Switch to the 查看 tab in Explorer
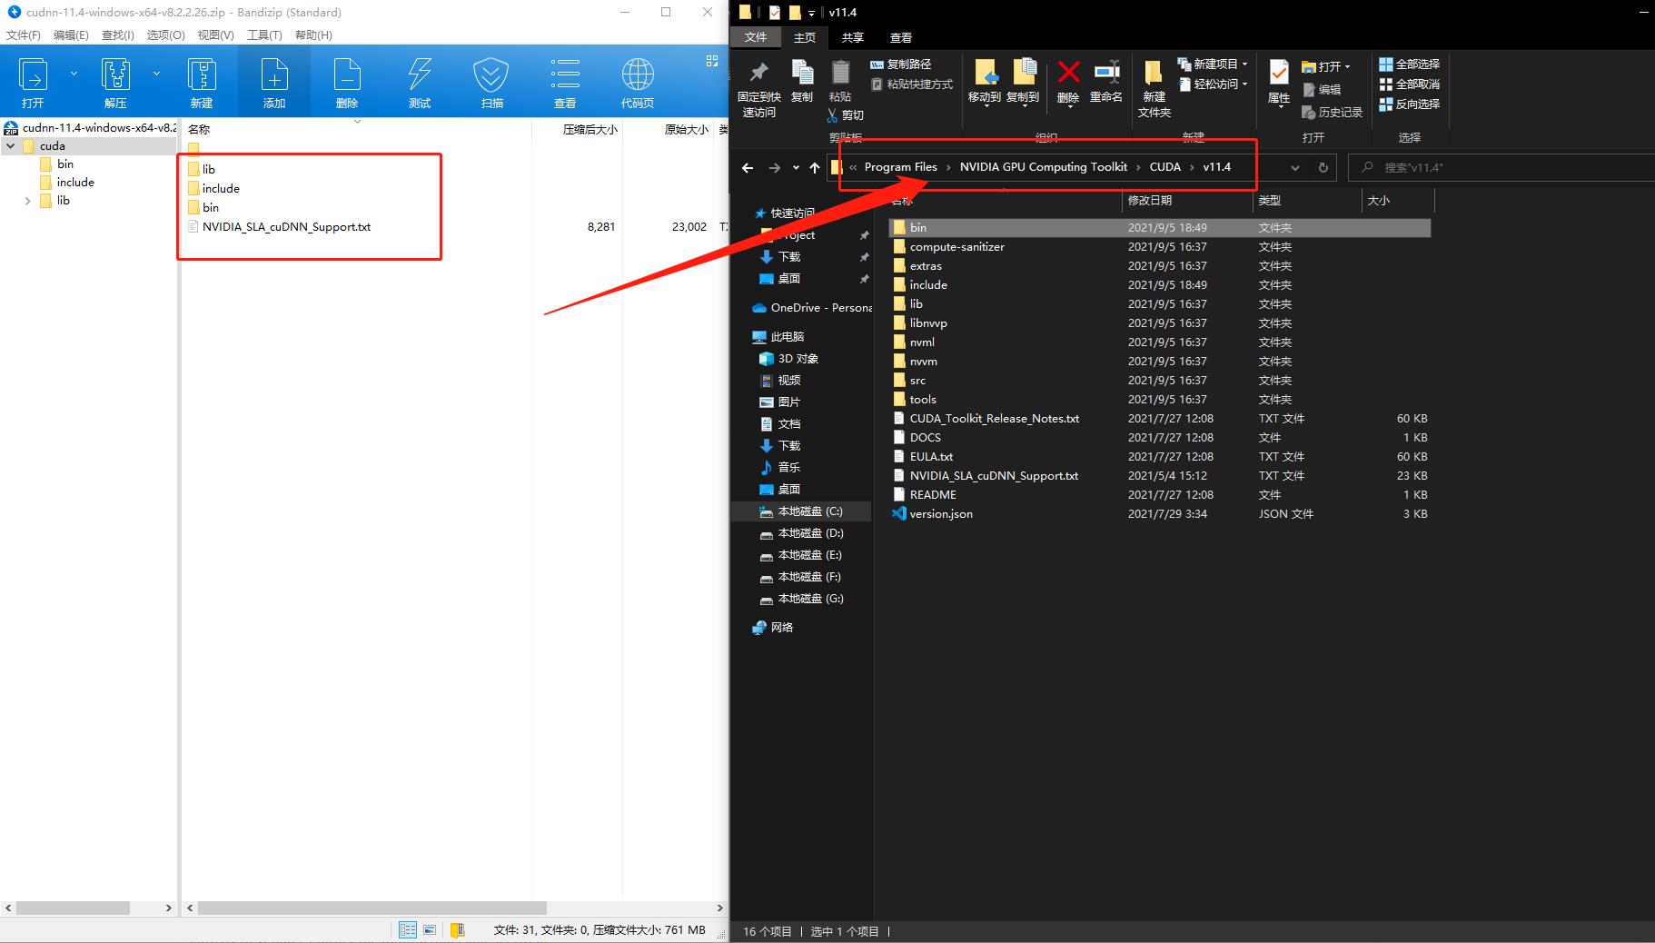This screenshot has height=943, width=1655. click(x=900, y=37)
